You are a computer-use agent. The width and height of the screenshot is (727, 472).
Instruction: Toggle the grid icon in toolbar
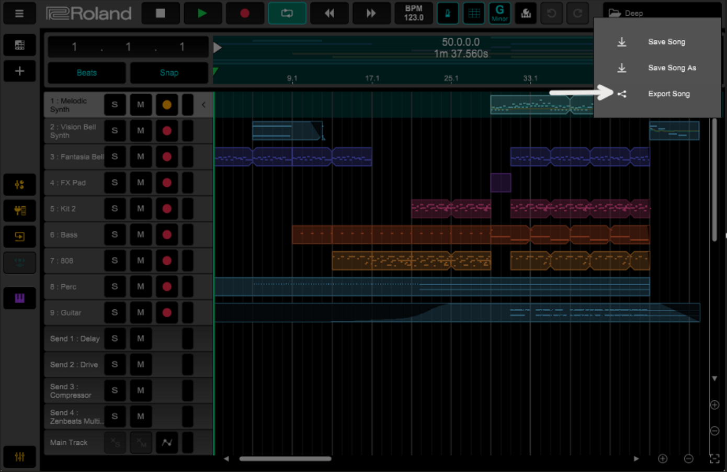click(474, 13)
